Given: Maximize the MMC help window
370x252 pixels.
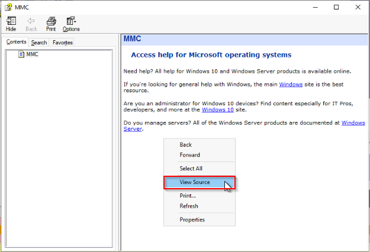Looking at the screenshot, I should (336, 7).
